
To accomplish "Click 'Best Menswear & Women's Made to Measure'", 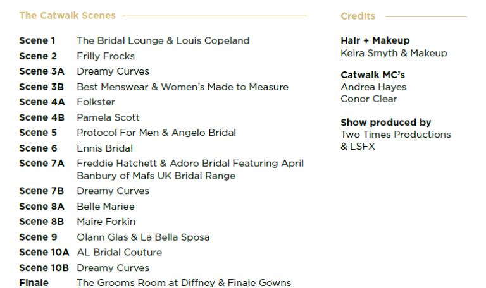I will pyautogui.click(x=182, y=87).
